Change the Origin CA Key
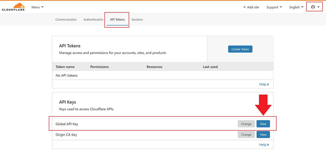This screenshot has width=326, height=154. click(x=246, y=134)
